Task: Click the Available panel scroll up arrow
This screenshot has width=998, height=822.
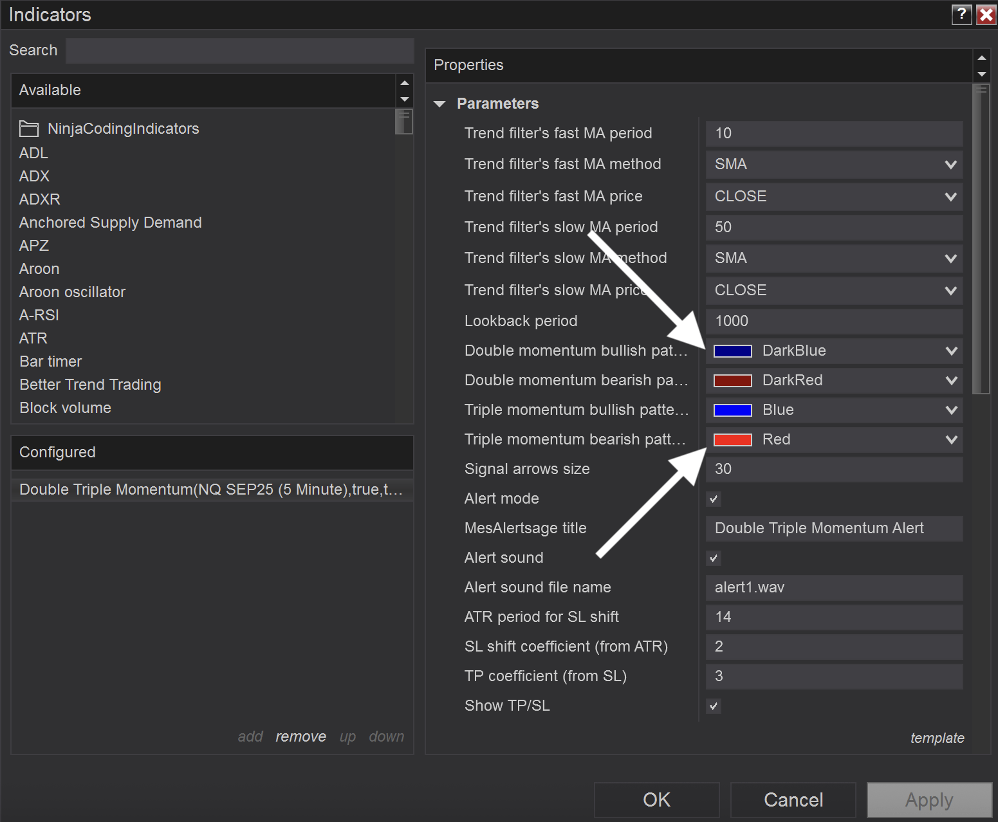Action: [x=405, y=83]
